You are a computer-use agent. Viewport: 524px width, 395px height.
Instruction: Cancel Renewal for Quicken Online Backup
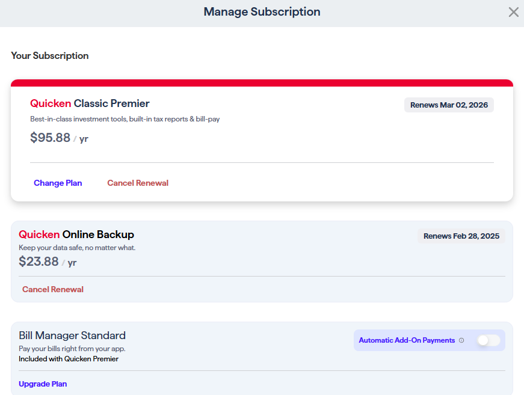click(x=53, y=289)
